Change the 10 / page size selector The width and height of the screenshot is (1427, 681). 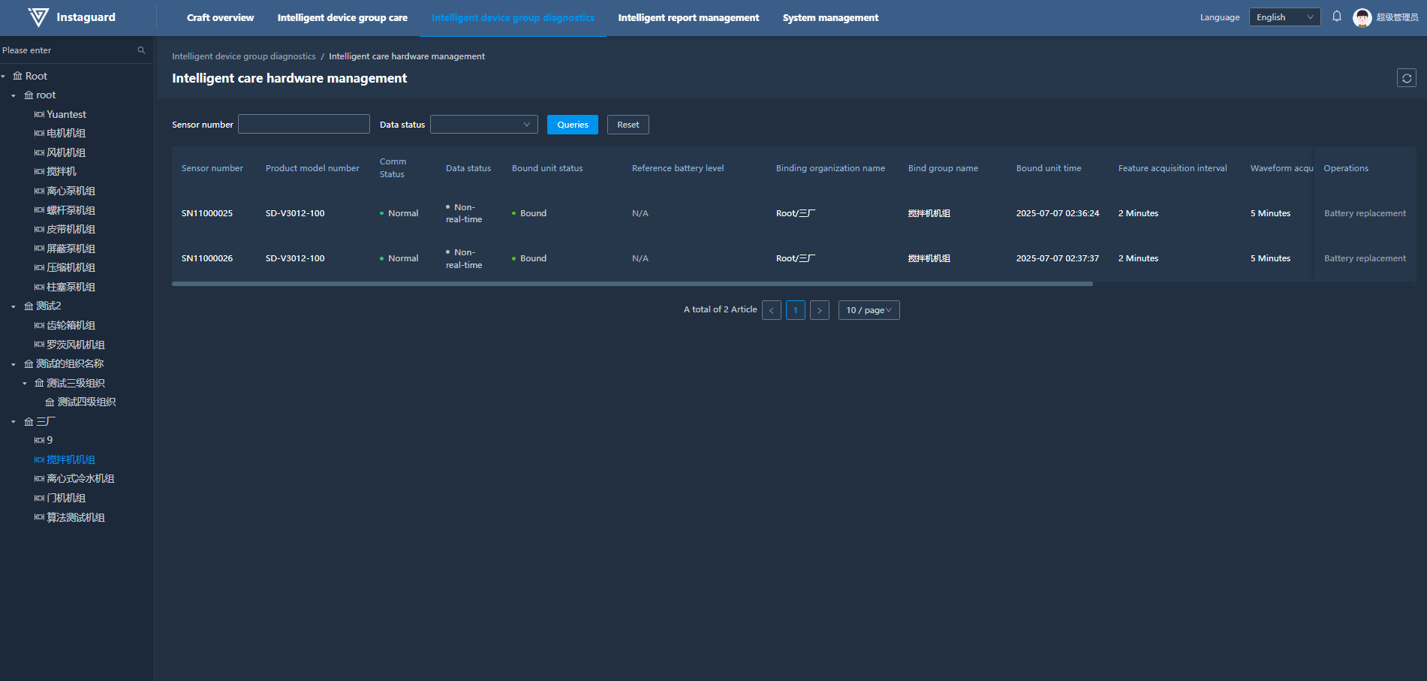(868, 310)
